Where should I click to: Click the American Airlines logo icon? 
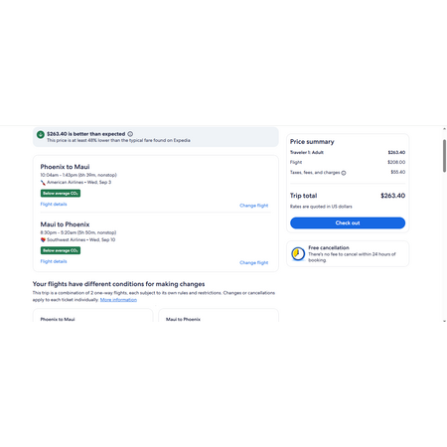pyautogui.click(x=43, y=183)
